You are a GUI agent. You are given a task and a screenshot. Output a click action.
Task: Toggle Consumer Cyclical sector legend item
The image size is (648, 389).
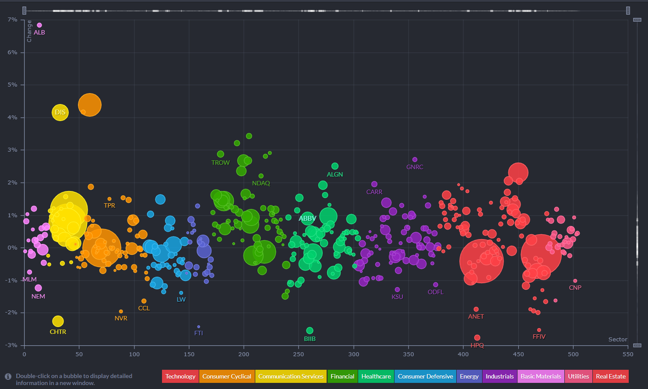click(x=227, y=376)
